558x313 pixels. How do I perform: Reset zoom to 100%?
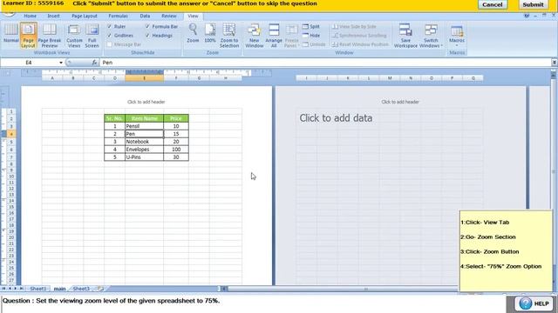click(x=210, y=33)
